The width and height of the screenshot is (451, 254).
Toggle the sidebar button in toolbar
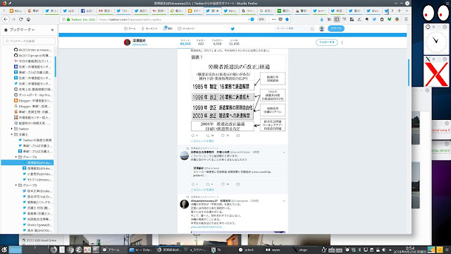click(x=337, y=19)
